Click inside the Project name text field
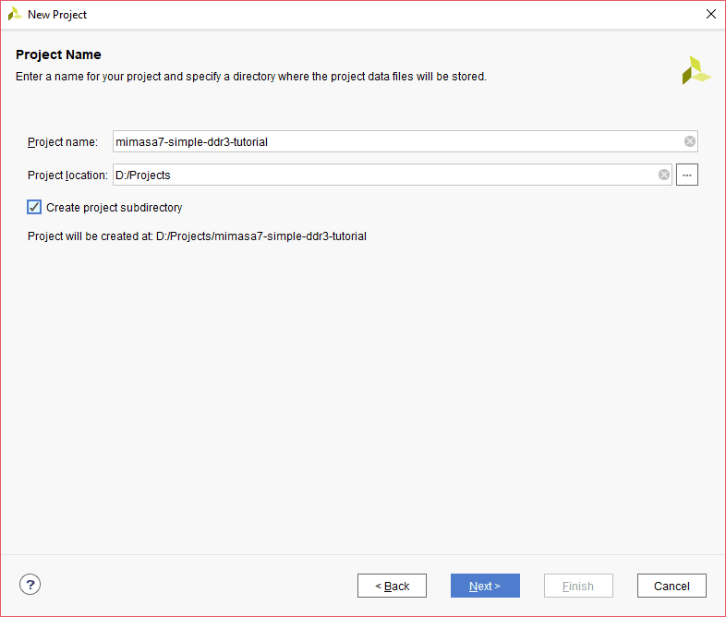 [397, 141]
